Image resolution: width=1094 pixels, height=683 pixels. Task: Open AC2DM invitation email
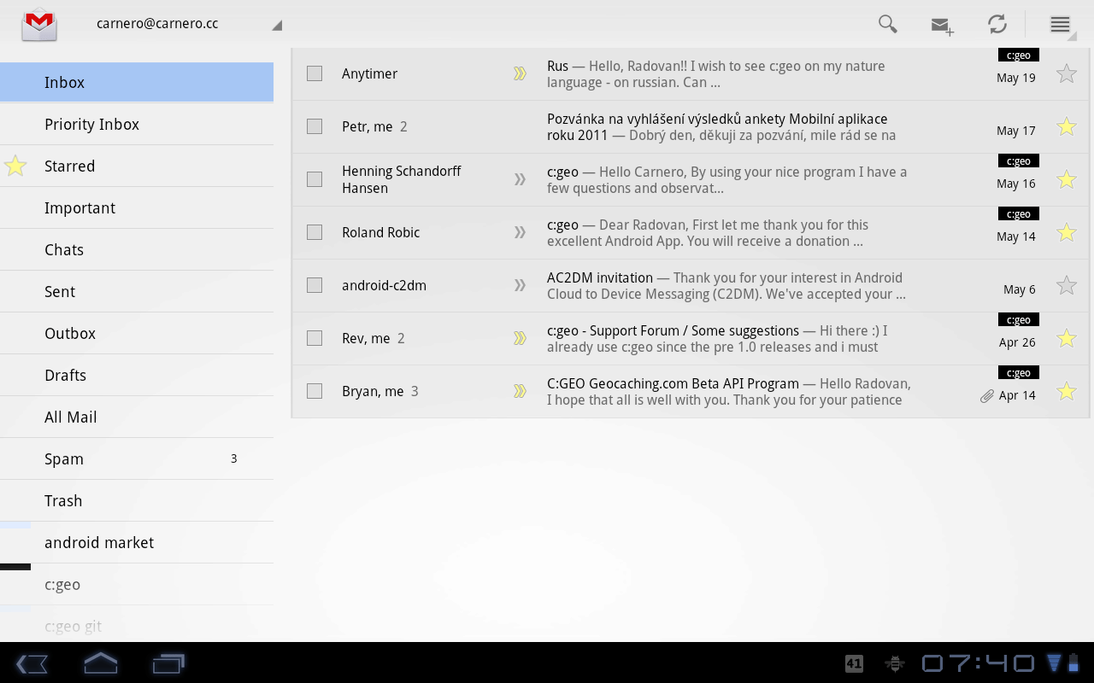(691, 285)
